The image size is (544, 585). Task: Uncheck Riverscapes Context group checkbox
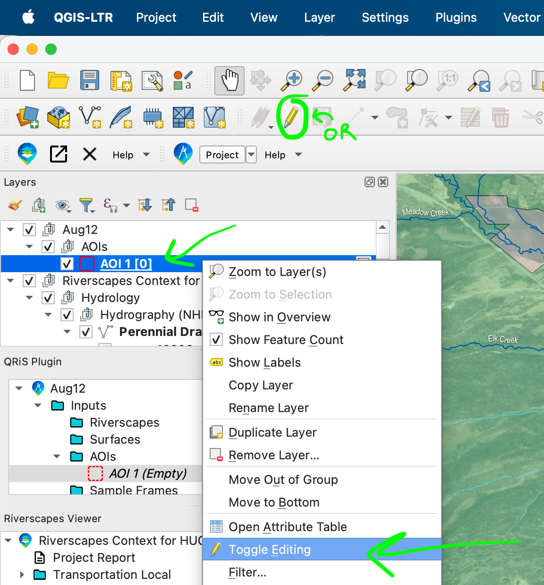pyautogui.click(x=29, y=281)
